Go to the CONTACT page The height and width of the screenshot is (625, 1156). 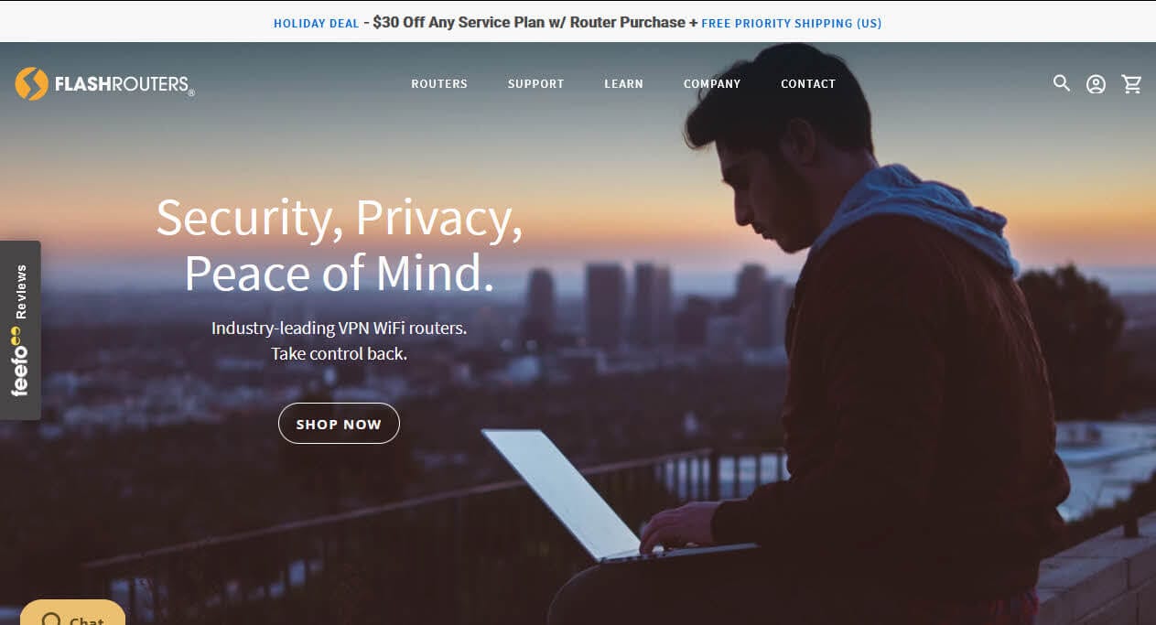(x=808, y=83)
